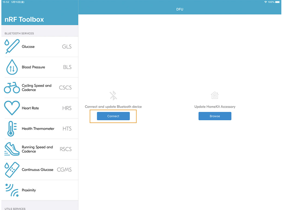
Task: Tap the Proximity signal icon
Action: coord(12,190)
